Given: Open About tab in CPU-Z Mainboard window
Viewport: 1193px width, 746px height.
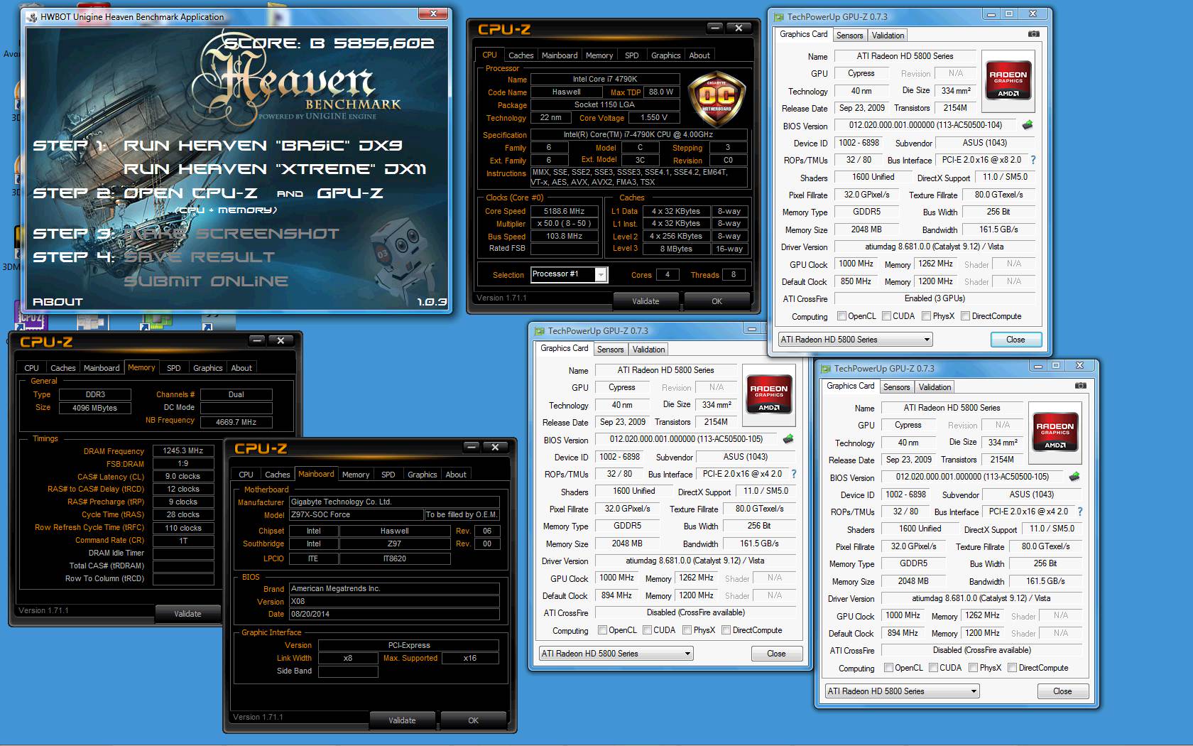Looking at the screenshot, I should (456, 475).
